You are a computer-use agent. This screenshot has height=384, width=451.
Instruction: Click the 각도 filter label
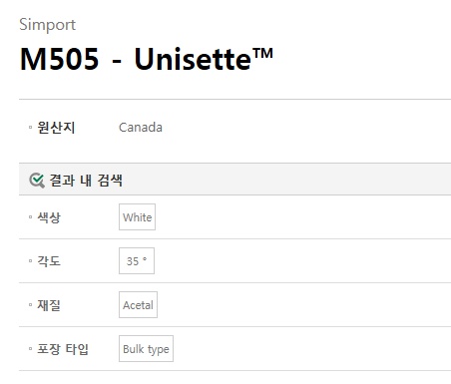point(49,261)
